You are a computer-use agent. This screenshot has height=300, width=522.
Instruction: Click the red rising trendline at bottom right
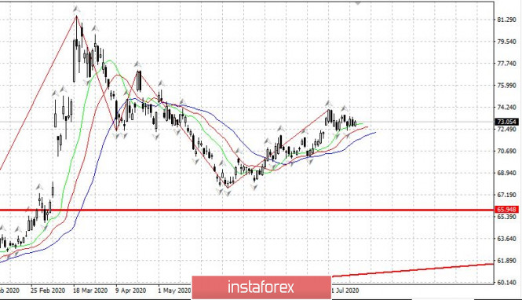point(413,270)
